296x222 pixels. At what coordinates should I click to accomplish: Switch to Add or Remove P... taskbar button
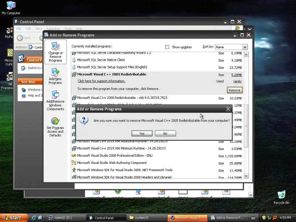(x=228, y=218)
